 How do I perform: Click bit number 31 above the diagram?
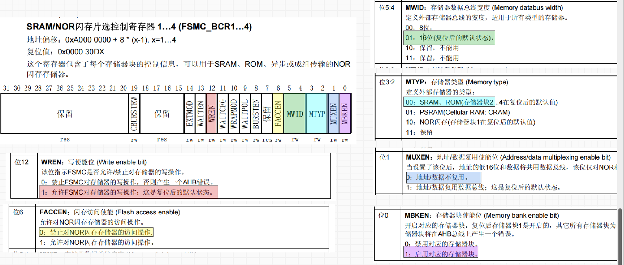(6, 88)
